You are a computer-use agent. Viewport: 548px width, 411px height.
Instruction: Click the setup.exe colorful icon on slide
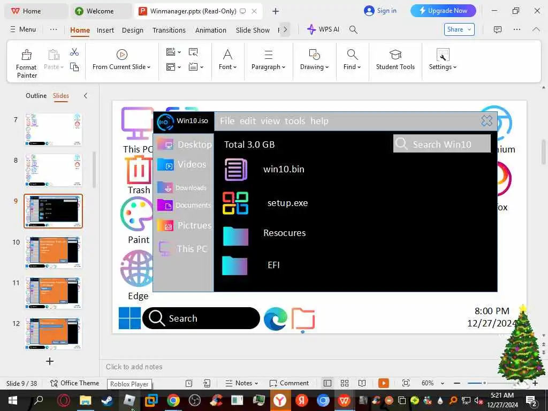[x=235, y=203]
